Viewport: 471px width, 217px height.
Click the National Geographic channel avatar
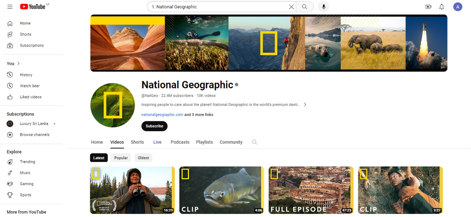pyautogui.click(x=113, y=105)
